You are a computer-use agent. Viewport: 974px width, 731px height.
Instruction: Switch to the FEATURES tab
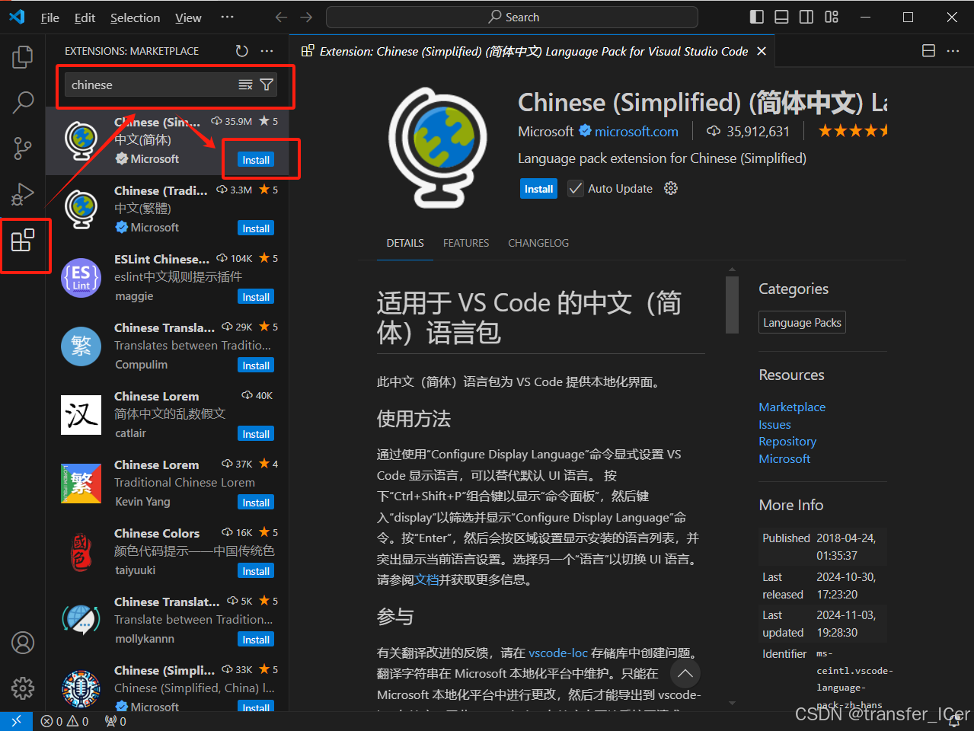[465, 242]
